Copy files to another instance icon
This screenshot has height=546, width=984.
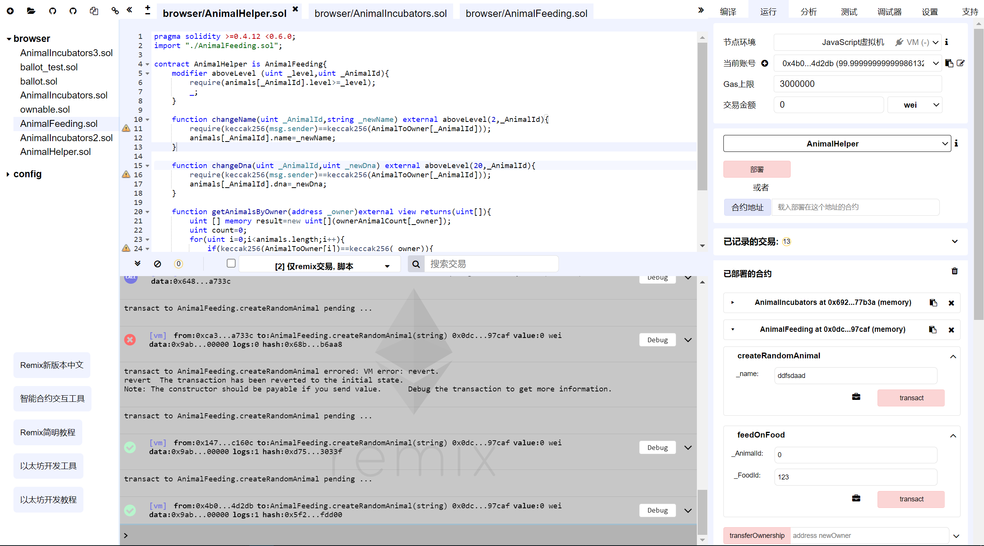coord(94,11)
